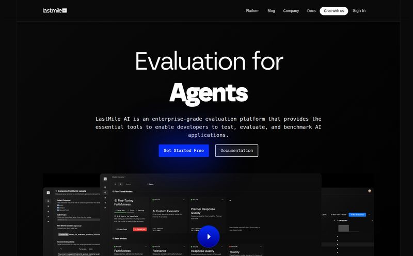Click the Get Started Free button
Image resolution: width=413 pixels, height=256 pixels.
point(184,151)
